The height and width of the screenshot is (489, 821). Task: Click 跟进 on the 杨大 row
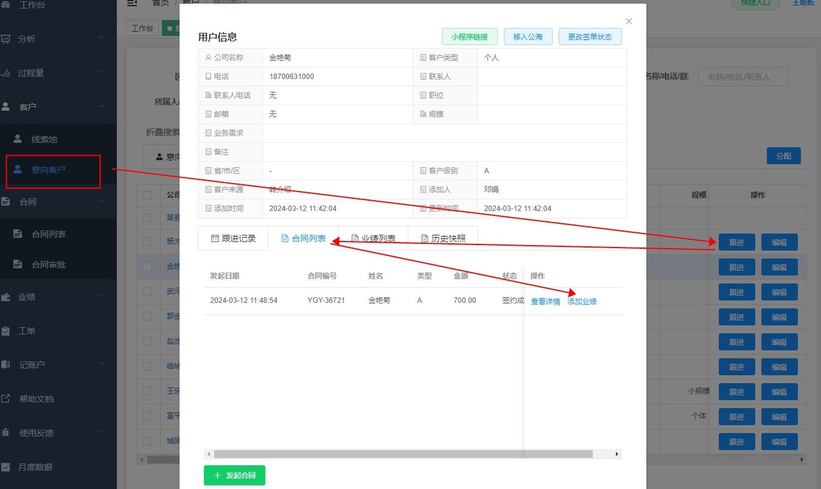coord(737,242)
